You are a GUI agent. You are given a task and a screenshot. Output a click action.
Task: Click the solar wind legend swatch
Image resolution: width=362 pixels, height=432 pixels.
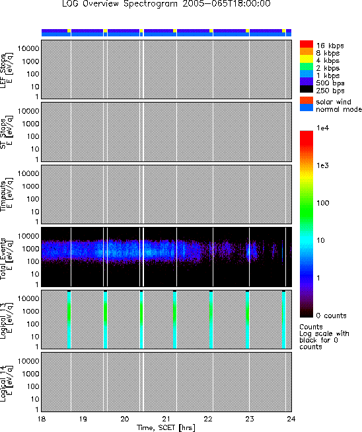307,101
